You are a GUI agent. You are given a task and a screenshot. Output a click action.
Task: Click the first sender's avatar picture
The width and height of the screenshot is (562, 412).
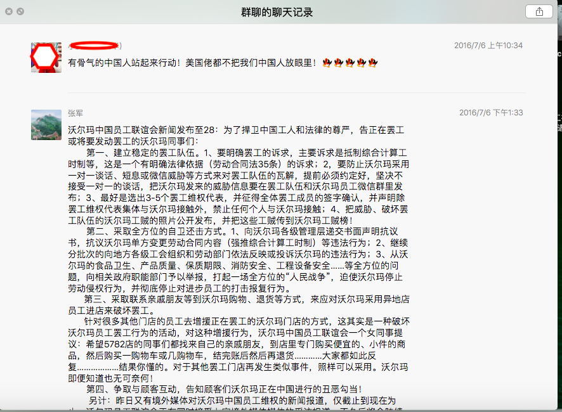[46, 58]
